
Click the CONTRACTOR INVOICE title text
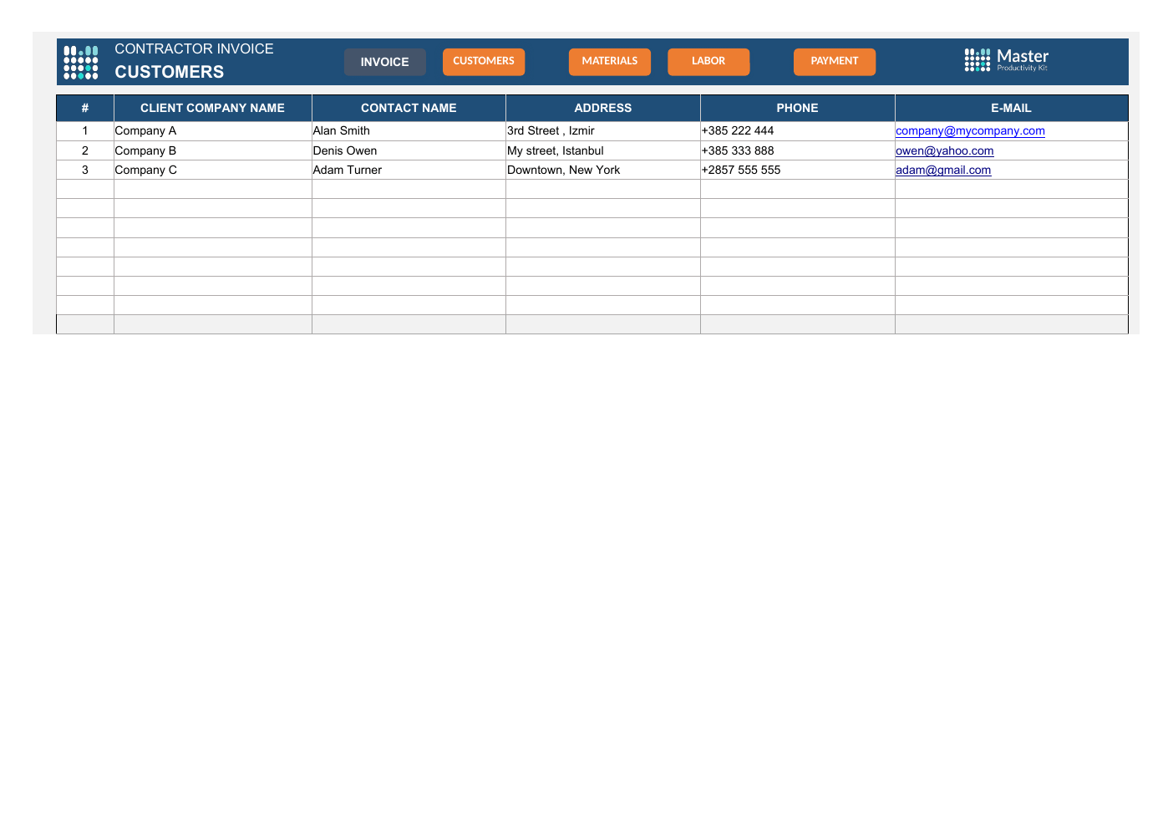[x=194, y=49]
